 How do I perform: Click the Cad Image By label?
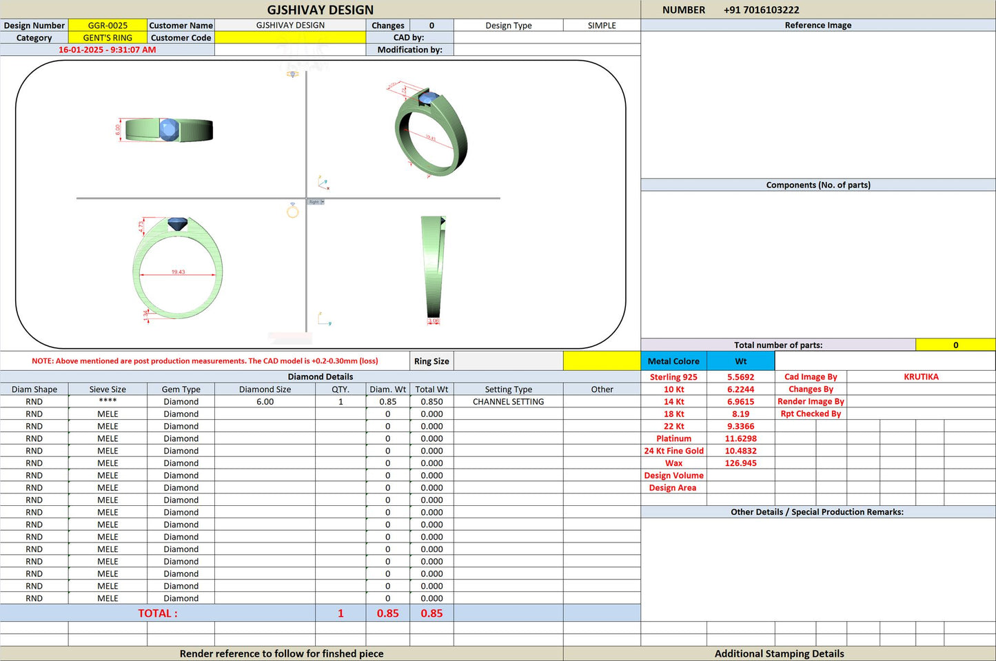coord(811,377)
